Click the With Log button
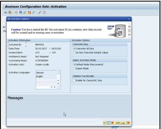 point(119,123)
